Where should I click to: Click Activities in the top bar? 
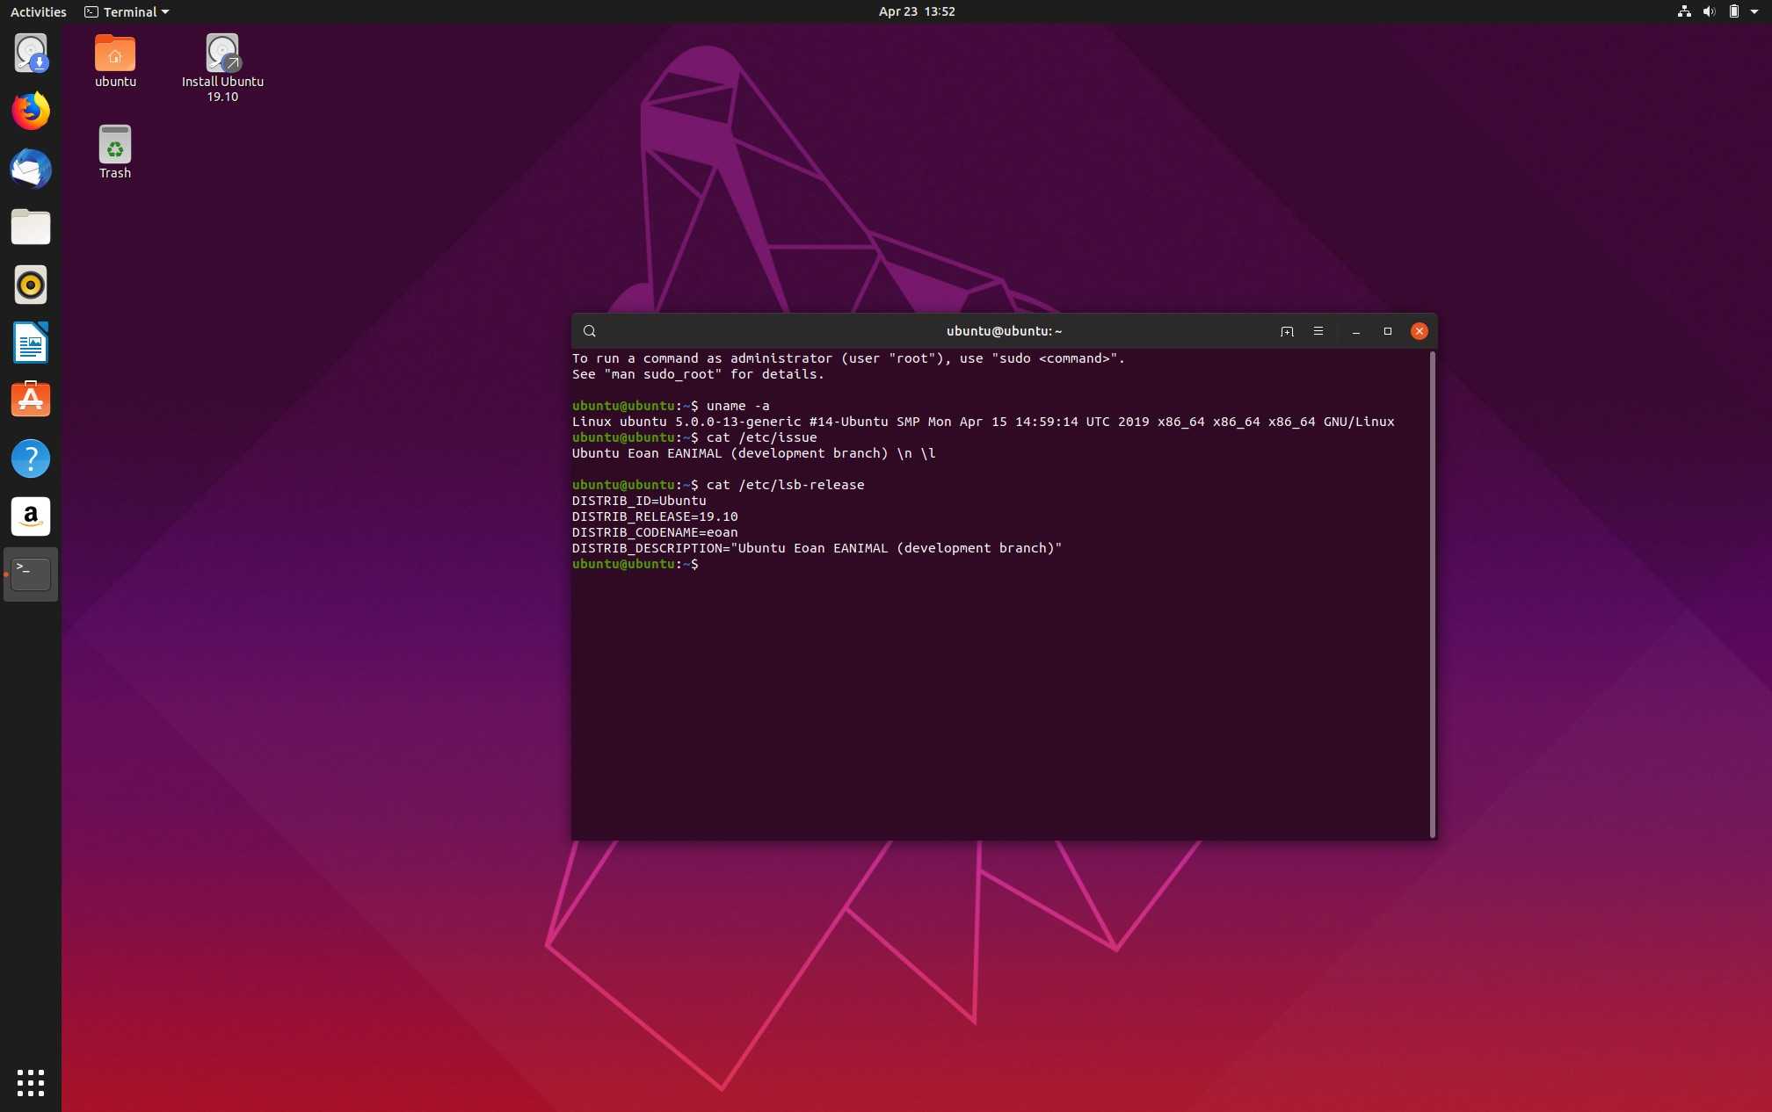(38, 11)
